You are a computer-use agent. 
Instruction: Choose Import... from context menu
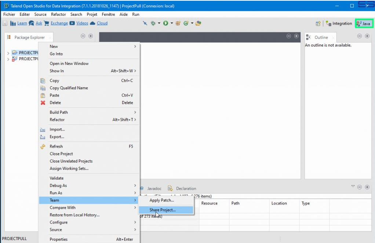click(89, 130)
